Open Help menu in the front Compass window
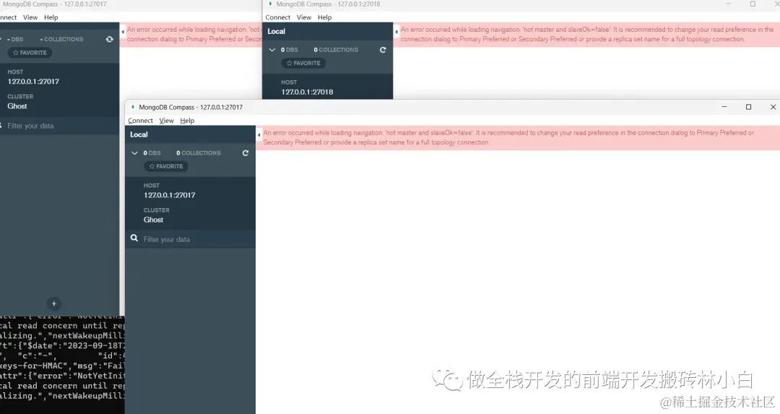The height and width of the screenshot is (414, 780). 187,121
